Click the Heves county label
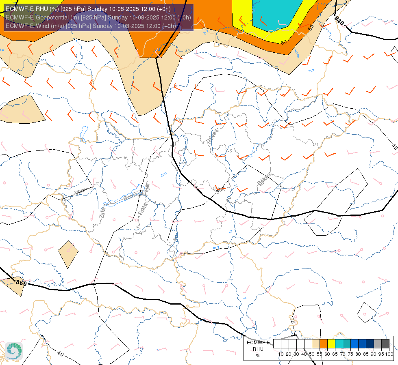Image resolution: width=398 pixels, height=365 pixels. (x=213, y=136)
